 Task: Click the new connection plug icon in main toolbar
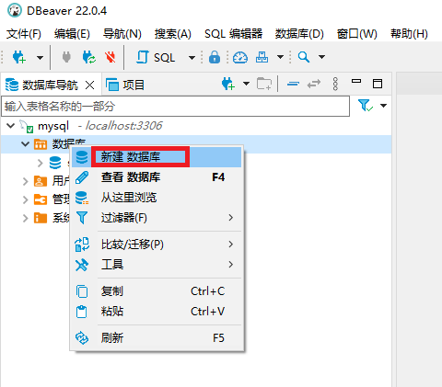(x=18, y=57)
